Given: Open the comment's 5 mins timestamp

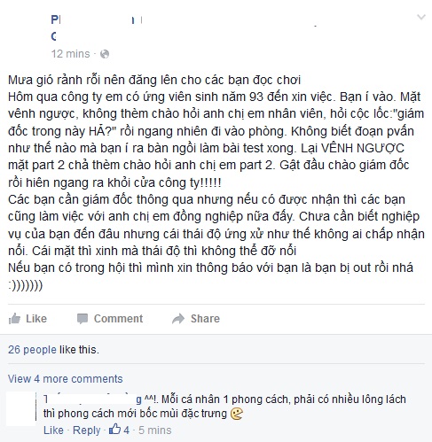Looking at the screenshot, I should [155, 430].
